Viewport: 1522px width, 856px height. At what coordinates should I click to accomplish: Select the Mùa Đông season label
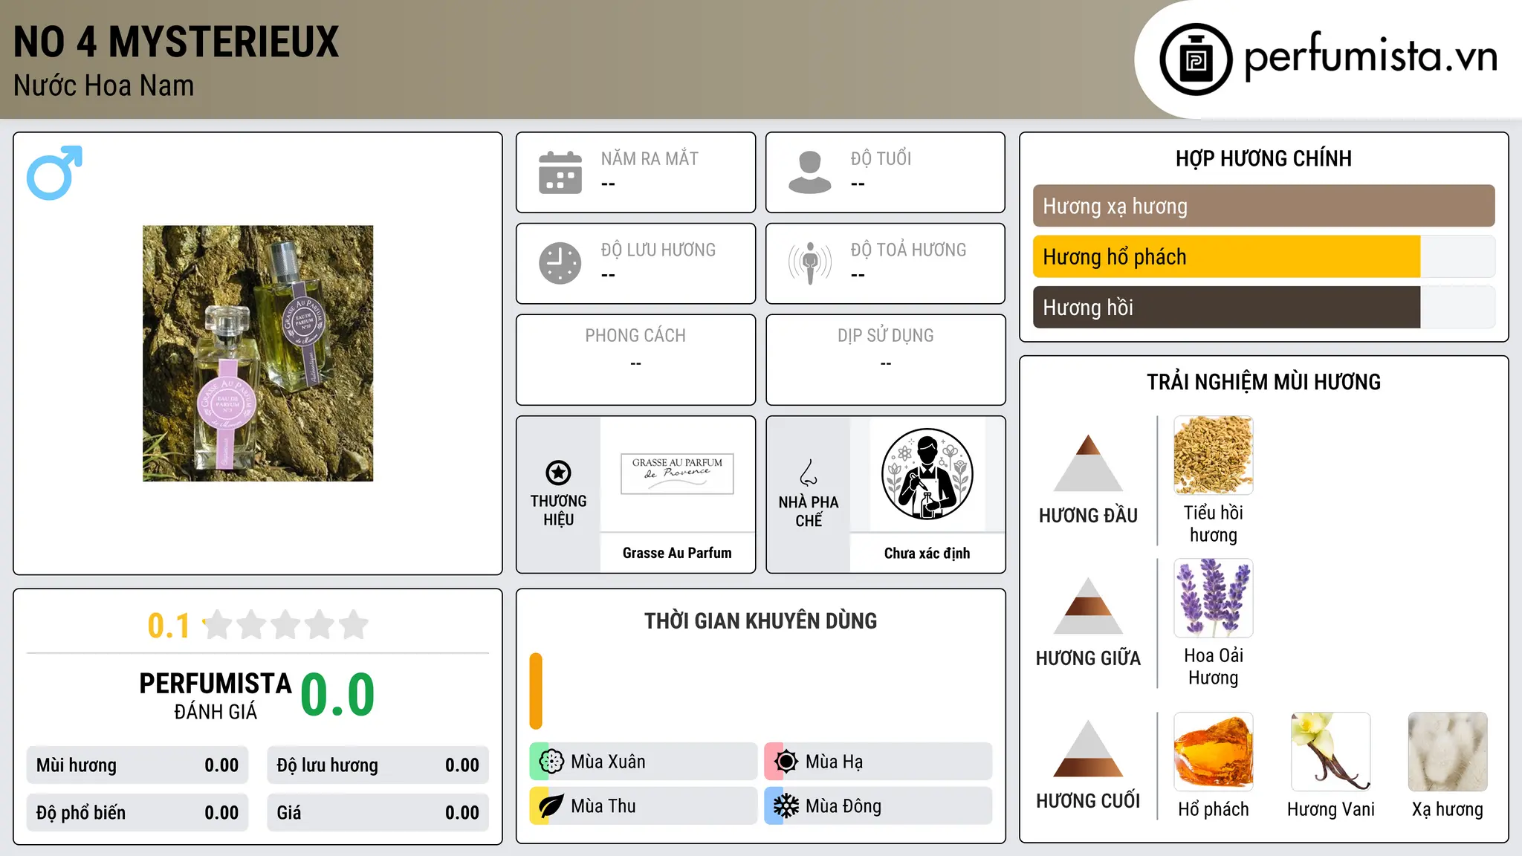(x=843, y=806)
